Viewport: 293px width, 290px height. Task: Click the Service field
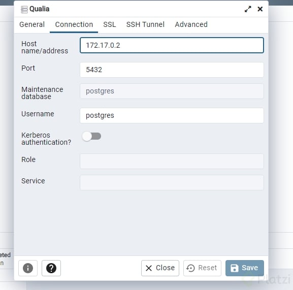[172, 182]
